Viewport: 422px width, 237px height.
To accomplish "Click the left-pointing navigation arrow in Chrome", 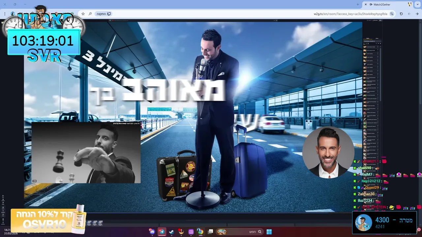I will tap(409, 14).
